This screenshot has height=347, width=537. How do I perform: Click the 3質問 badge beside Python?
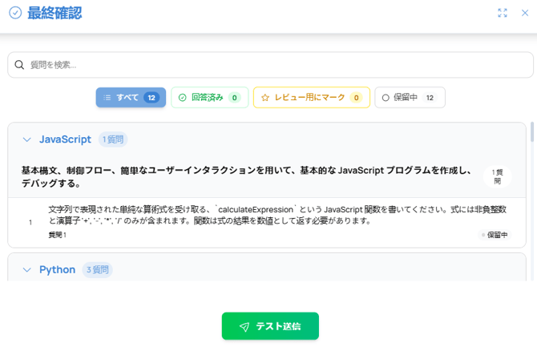[x=99, y=270]
